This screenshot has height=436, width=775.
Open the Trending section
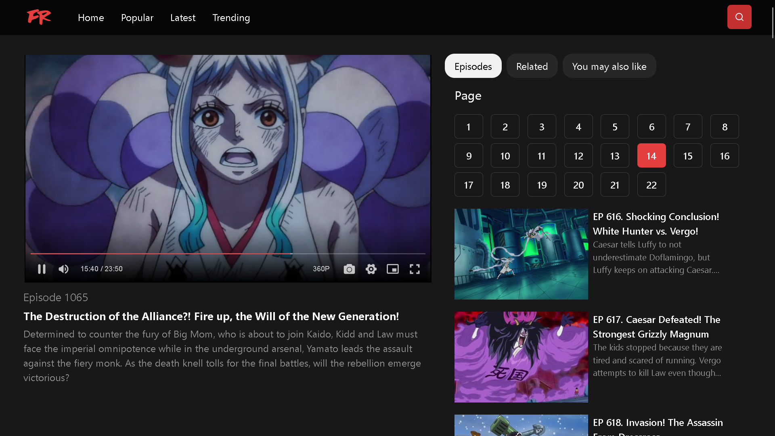coord(231,18)
